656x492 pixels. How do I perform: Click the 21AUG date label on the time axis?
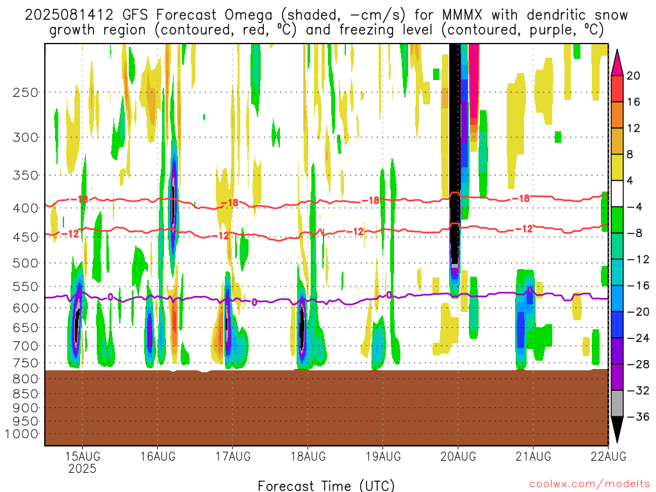tap(533, 456)
